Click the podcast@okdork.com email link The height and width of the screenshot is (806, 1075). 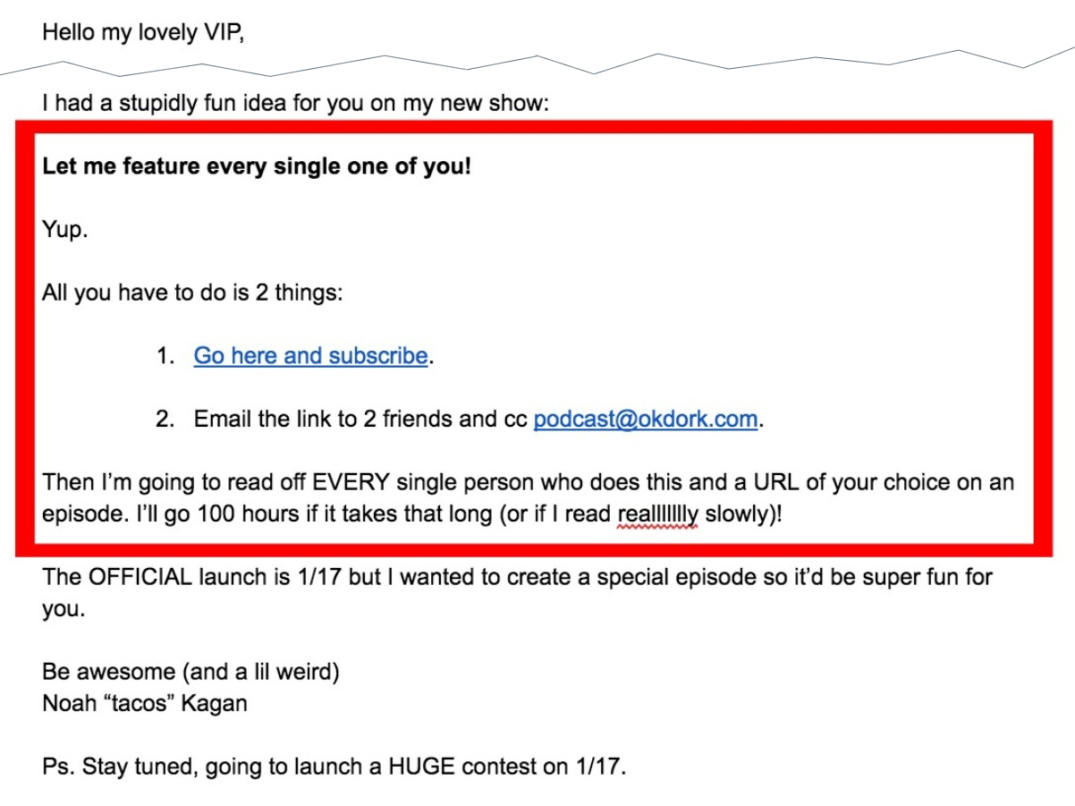[646, 419]
